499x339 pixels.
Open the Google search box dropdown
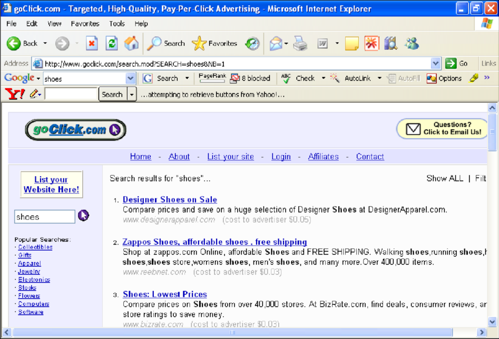point(130,78)
